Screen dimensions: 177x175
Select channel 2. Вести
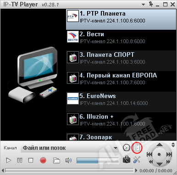(x=121, y=40)
